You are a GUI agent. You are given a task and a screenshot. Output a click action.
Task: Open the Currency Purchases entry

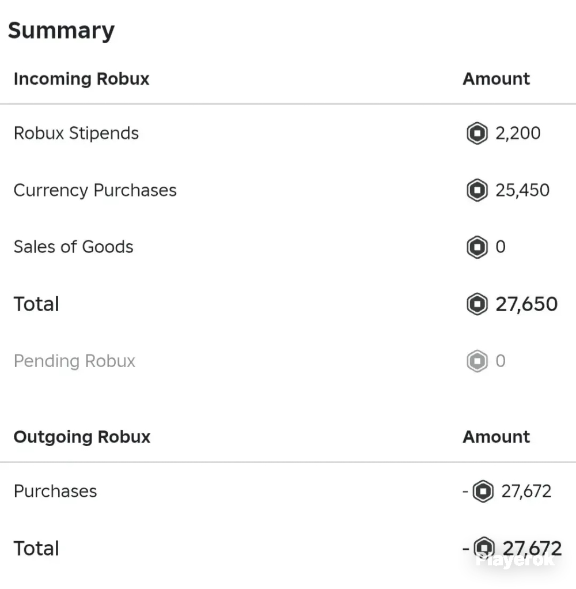288,190
